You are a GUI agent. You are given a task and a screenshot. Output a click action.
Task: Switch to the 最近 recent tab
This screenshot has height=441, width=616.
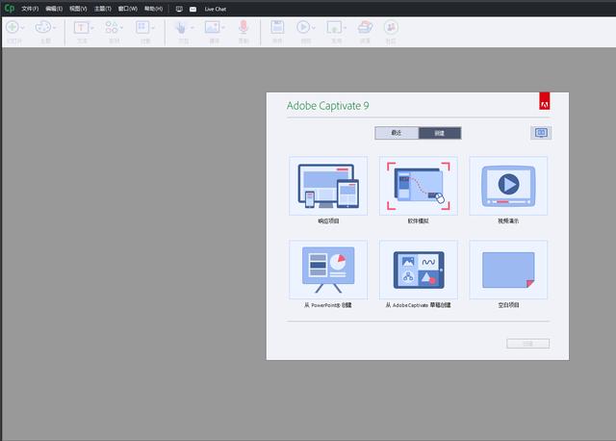397,133
